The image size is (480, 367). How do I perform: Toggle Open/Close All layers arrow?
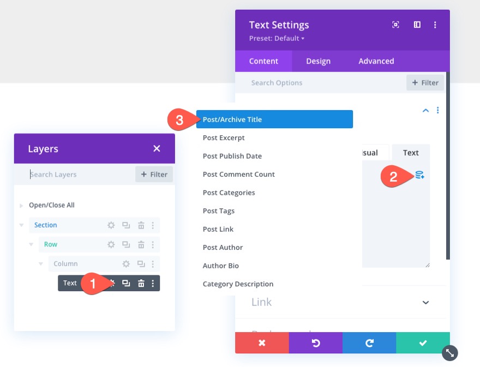pyautogui.click(x=21, y=206)
